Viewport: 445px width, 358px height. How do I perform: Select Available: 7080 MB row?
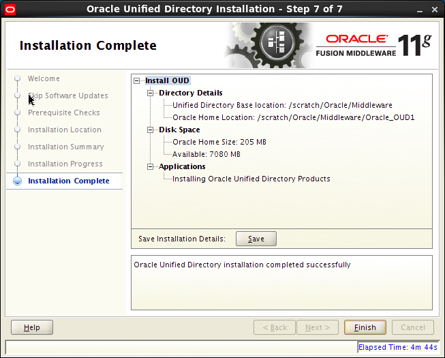tap(206, 154)
